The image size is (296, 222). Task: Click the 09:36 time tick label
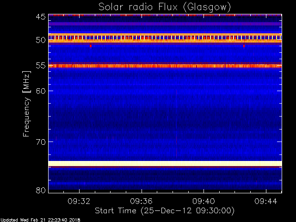coord(141,201)
